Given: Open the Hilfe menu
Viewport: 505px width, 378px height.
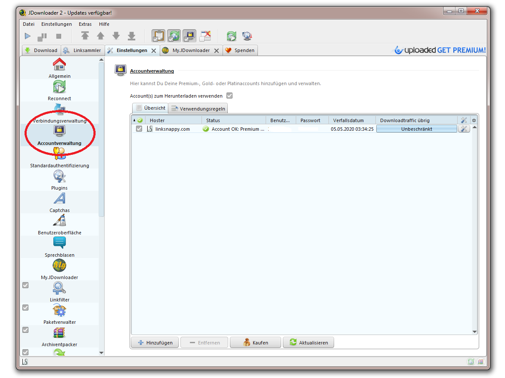Looking at the screenshot, I should [104, 24].
